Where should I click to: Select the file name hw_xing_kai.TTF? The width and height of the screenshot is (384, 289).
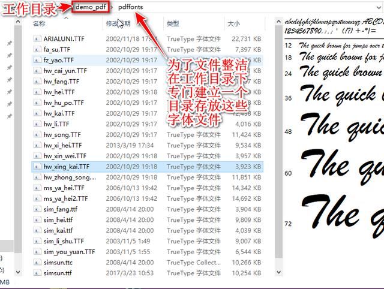tap(67, 167)
